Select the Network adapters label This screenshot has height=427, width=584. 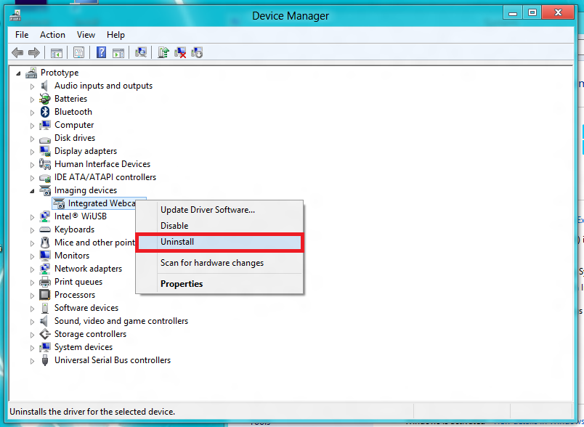[x=89, y=269]
